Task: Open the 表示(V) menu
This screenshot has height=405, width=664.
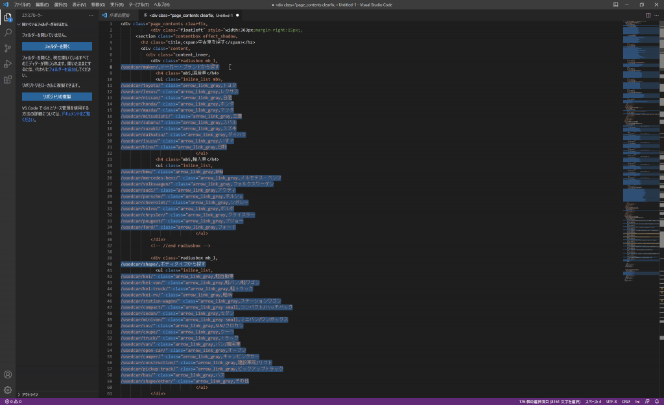Action: click(x=78, y=5)
